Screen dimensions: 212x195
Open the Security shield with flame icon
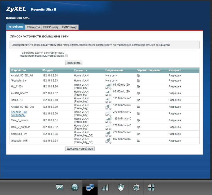pyautogui.click(x=121, y=187)
